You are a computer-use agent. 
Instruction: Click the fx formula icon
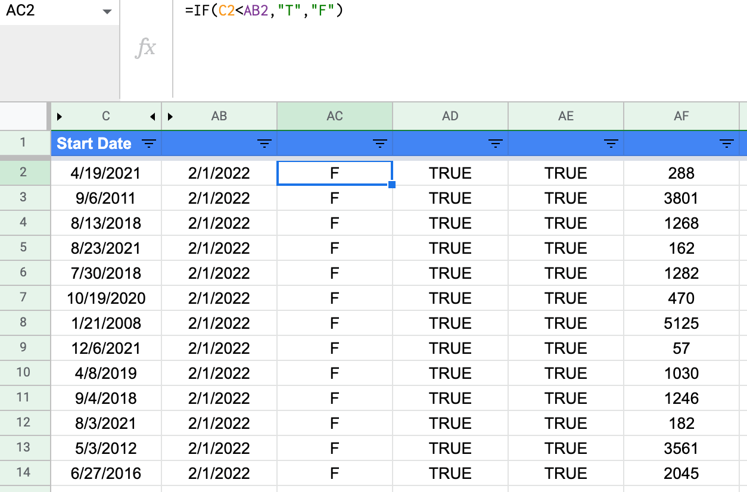tap(146, 47)
